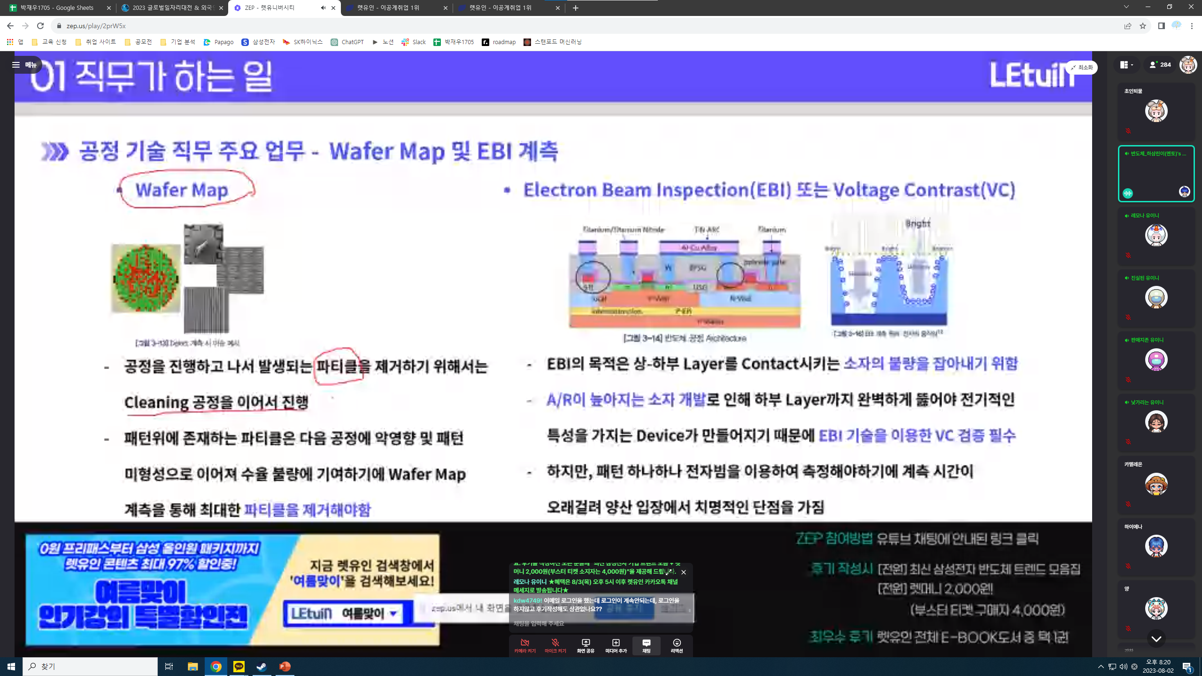Open the 메뉴 hamburger menu
Screen dimensions: 1202x676
click(x=24, y=65)
